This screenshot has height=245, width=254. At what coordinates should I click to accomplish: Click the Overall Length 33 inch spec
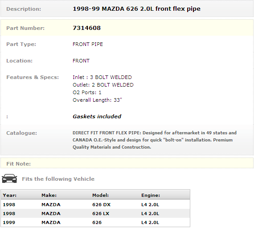pos(97,100)
